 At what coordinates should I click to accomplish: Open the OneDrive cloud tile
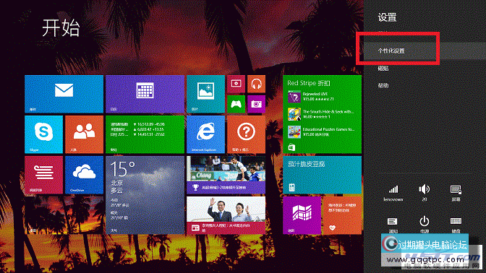(85, 175)
